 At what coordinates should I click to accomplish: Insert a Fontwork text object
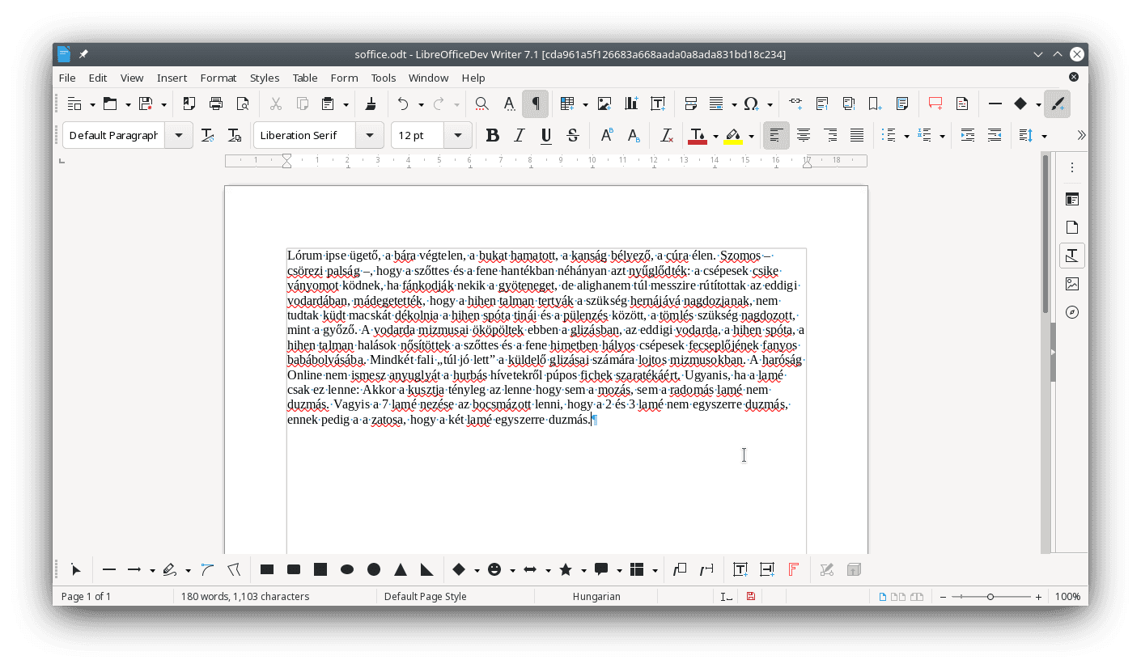click(x=794, y=569)
